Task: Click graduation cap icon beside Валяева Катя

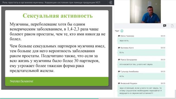Action: tap(119, 48)
